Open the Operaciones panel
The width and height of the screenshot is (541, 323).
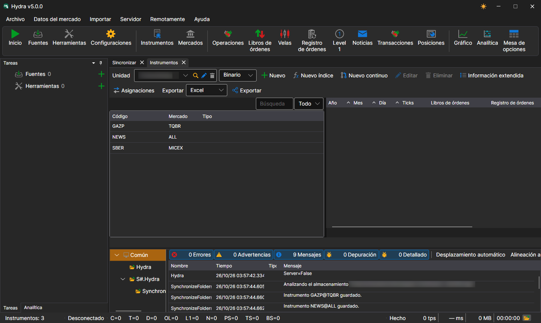point(228,38)
